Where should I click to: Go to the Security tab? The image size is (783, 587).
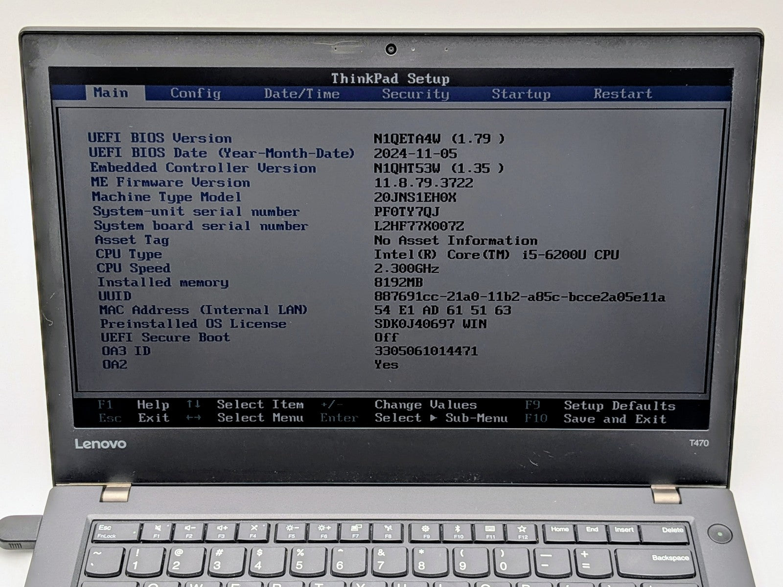[x=415, y=94]
